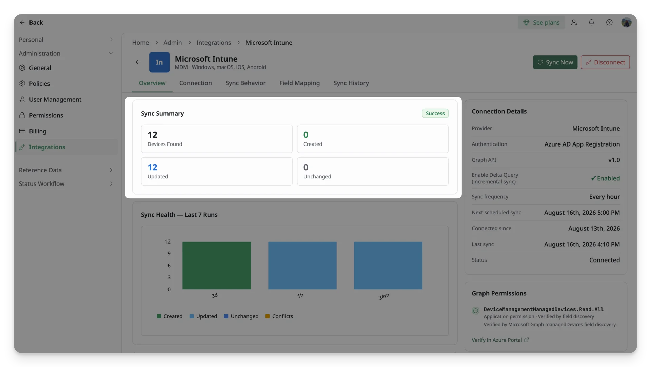This screenshot has height=367, width=651.
Task: Click the User Management person icon
Action: pos(22,99)
